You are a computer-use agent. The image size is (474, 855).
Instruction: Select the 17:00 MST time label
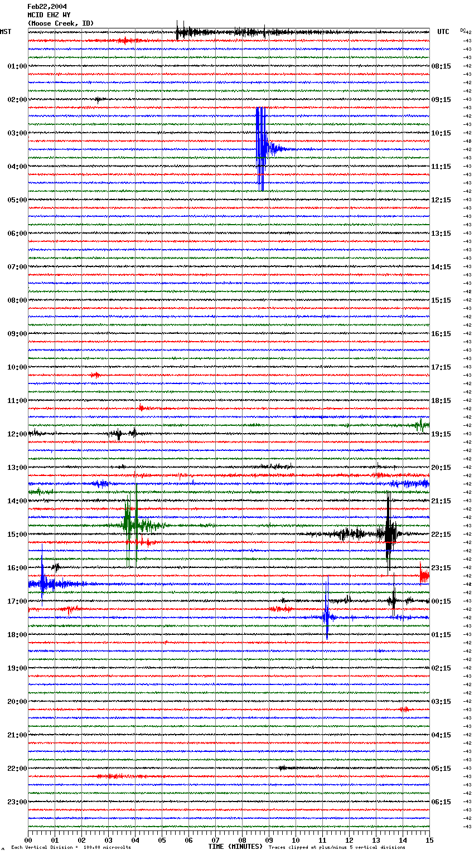(17, 601)
